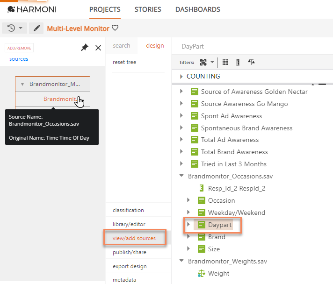Viewport: 333px width, 284px height.
Task: Click the Harmoni logo
Action: click(32, 9)
